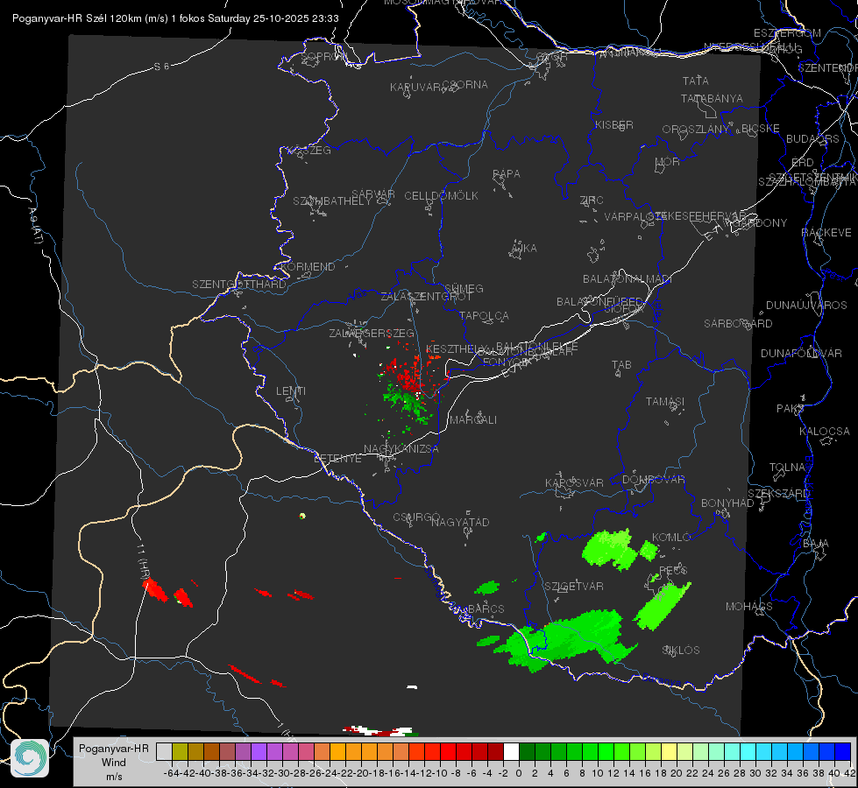Screen dimensions: 858x788
Task: Click the TAPOLCA city label
Action: [484, 315]
